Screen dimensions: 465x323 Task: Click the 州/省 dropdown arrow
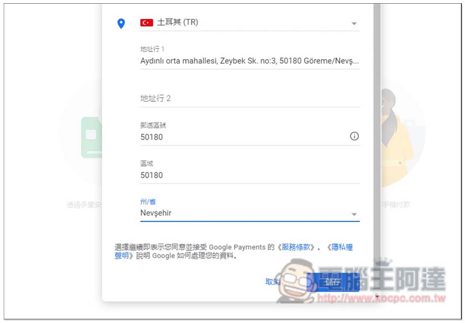[x=354, y=215]
